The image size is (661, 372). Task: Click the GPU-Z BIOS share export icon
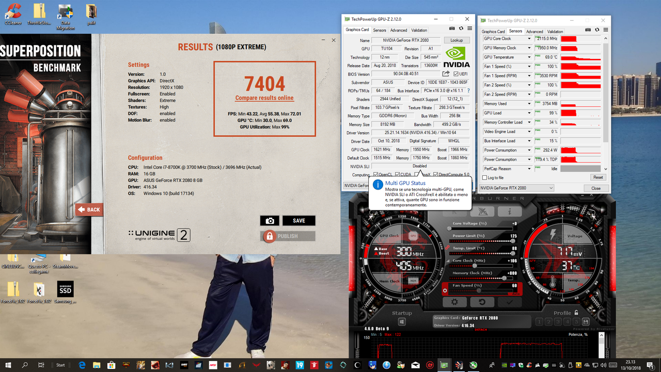coord(446,74)
